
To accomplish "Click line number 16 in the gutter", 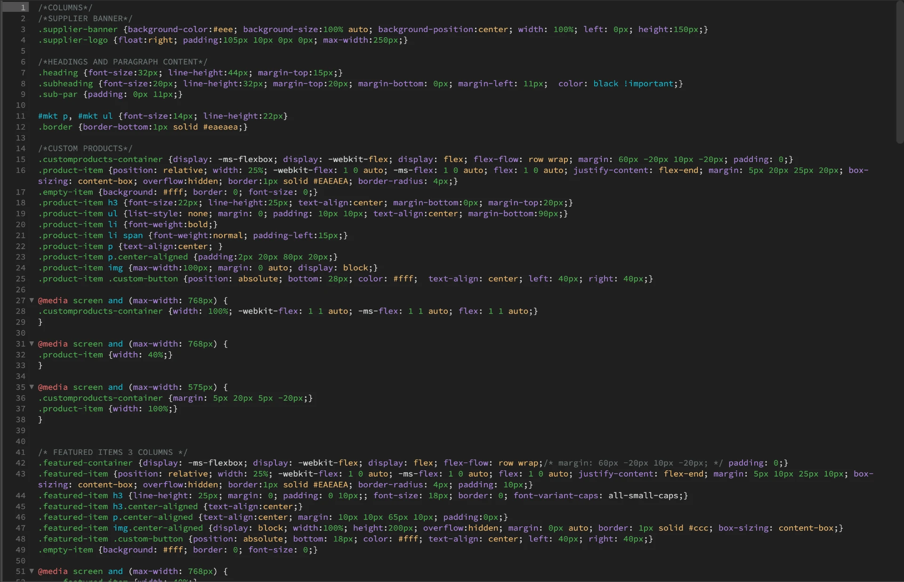I will [x=20, y=170].
